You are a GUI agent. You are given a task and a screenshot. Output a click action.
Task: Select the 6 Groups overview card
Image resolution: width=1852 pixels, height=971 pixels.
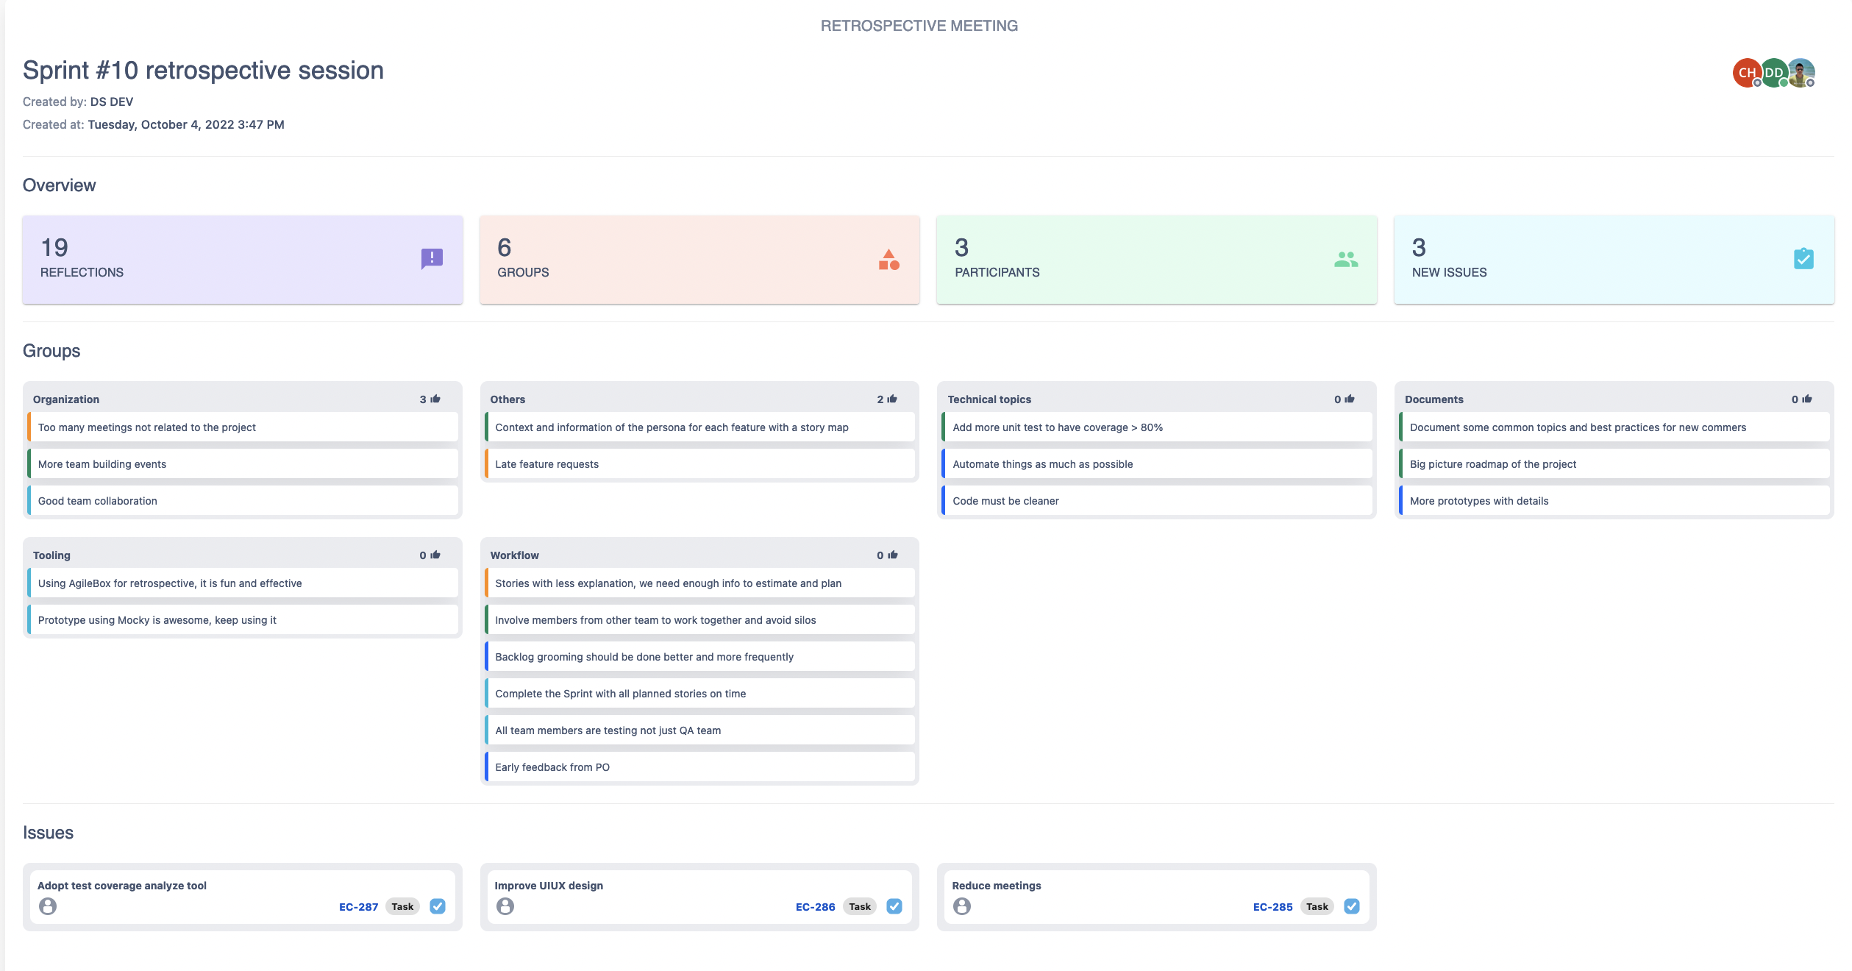coord(699,260)
